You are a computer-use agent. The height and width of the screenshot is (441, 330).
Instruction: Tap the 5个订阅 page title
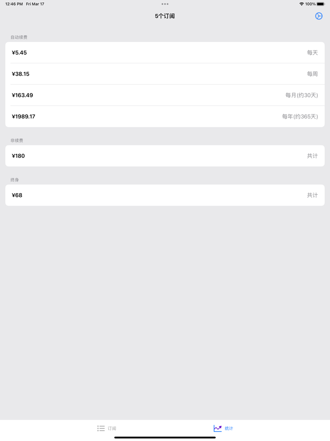165,16
